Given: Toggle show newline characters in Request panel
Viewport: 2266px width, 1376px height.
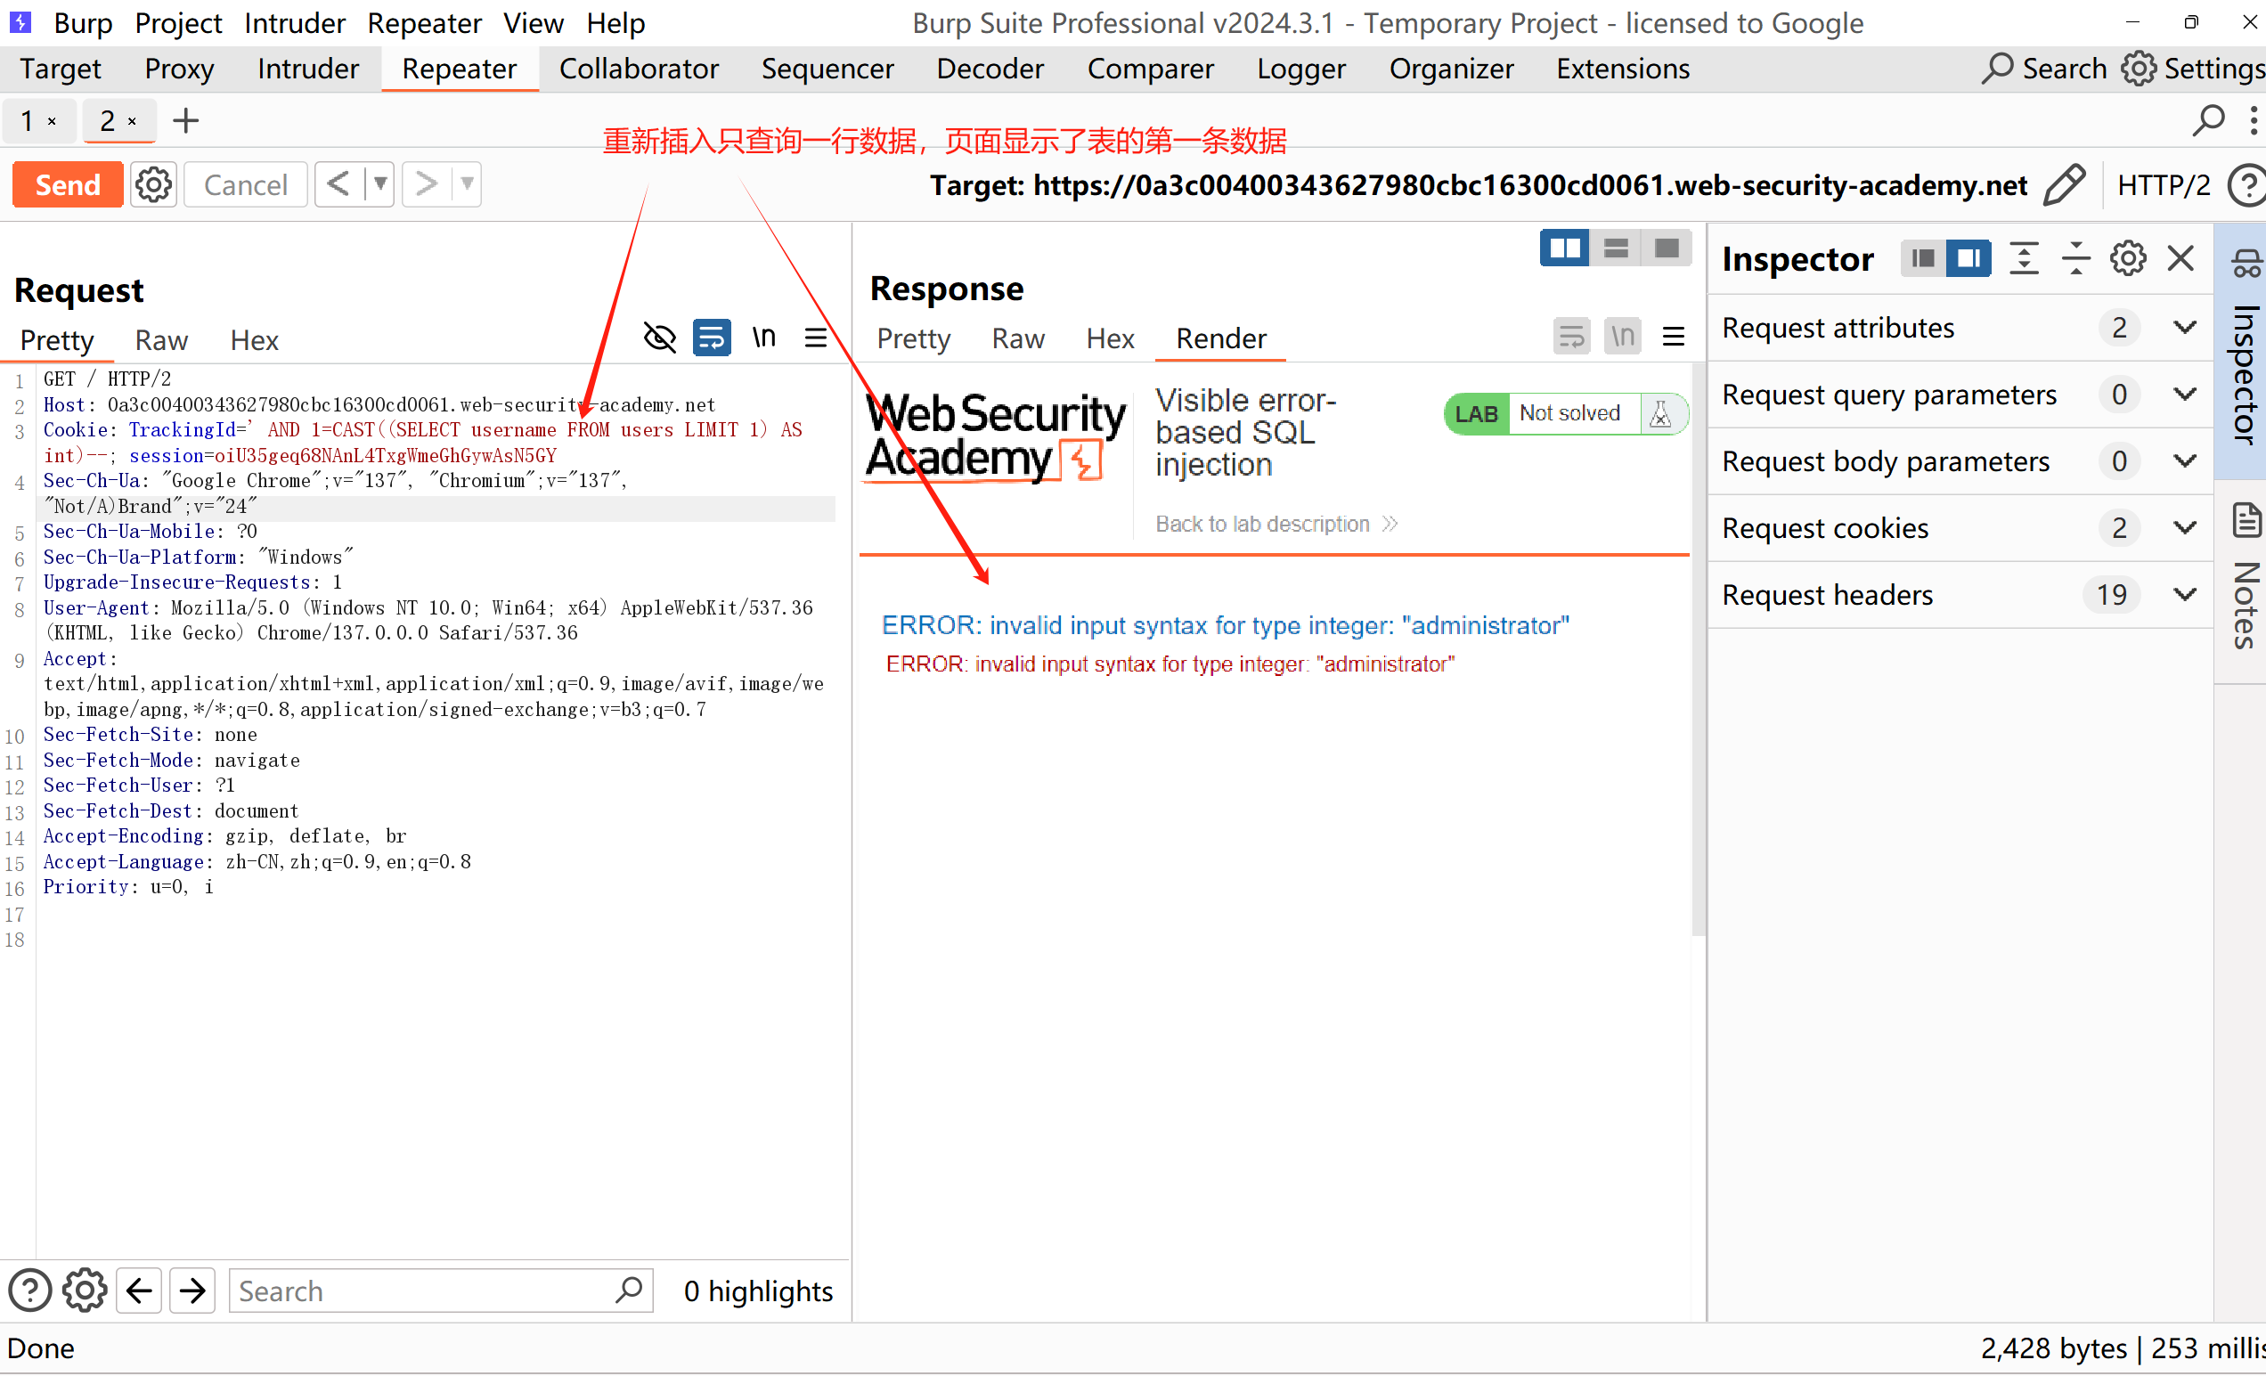Looking at the screenshot, I should [x=763, y=338].
